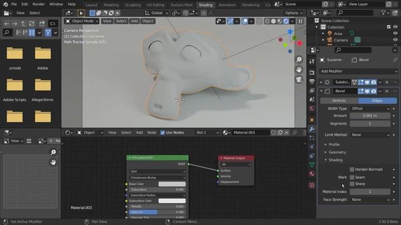Enable Mark Sharp checkbox

click(x=352, y=184)
